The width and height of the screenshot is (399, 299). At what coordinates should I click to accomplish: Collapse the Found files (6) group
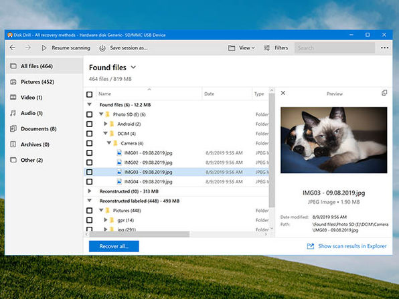tap(89, 104)
